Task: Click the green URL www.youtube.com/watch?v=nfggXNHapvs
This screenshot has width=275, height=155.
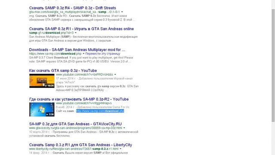Action: [84, 103]
